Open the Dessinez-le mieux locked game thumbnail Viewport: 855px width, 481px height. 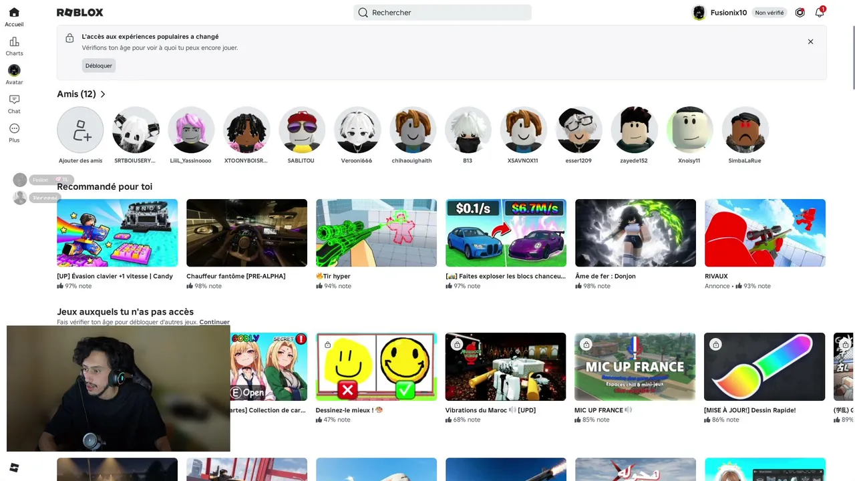pos(377,367)
